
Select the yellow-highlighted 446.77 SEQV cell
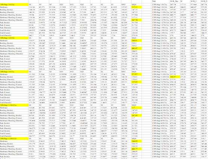[x=137, y=149]
